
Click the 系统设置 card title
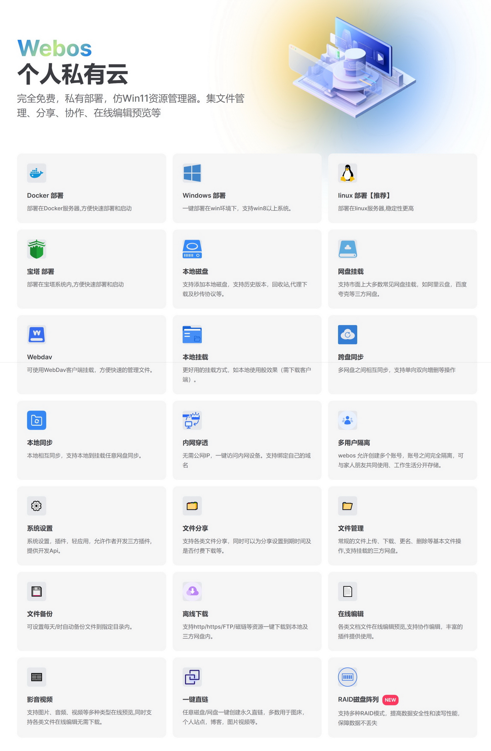pos(40,528)
